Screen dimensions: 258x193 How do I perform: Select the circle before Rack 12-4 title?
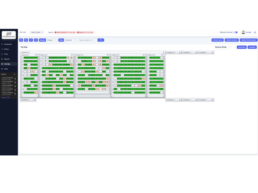tap(112, 55)
